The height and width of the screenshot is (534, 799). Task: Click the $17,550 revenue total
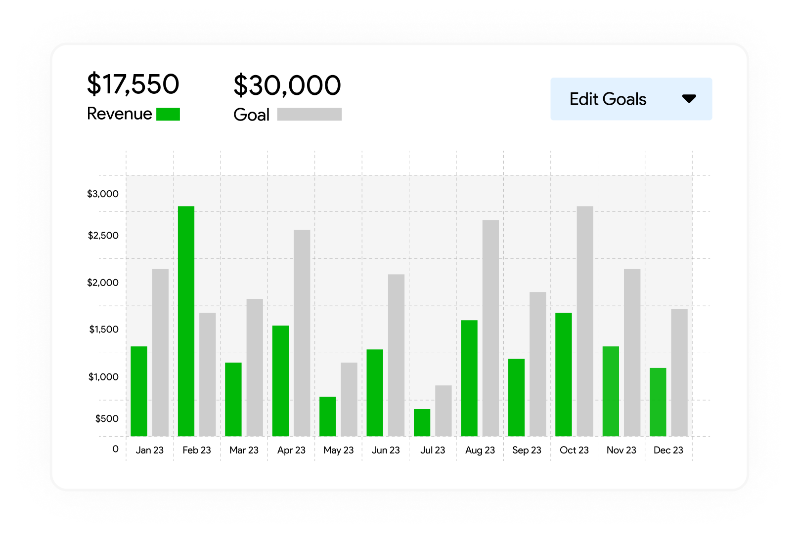(133, 84)
